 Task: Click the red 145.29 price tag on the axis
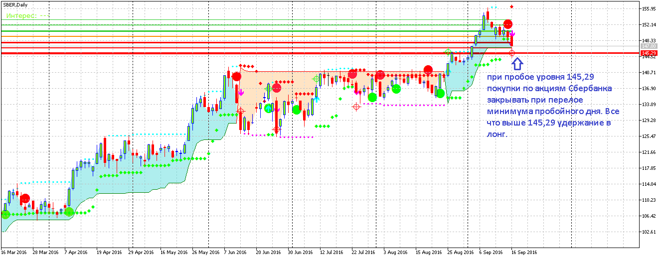tap(649, 53)
